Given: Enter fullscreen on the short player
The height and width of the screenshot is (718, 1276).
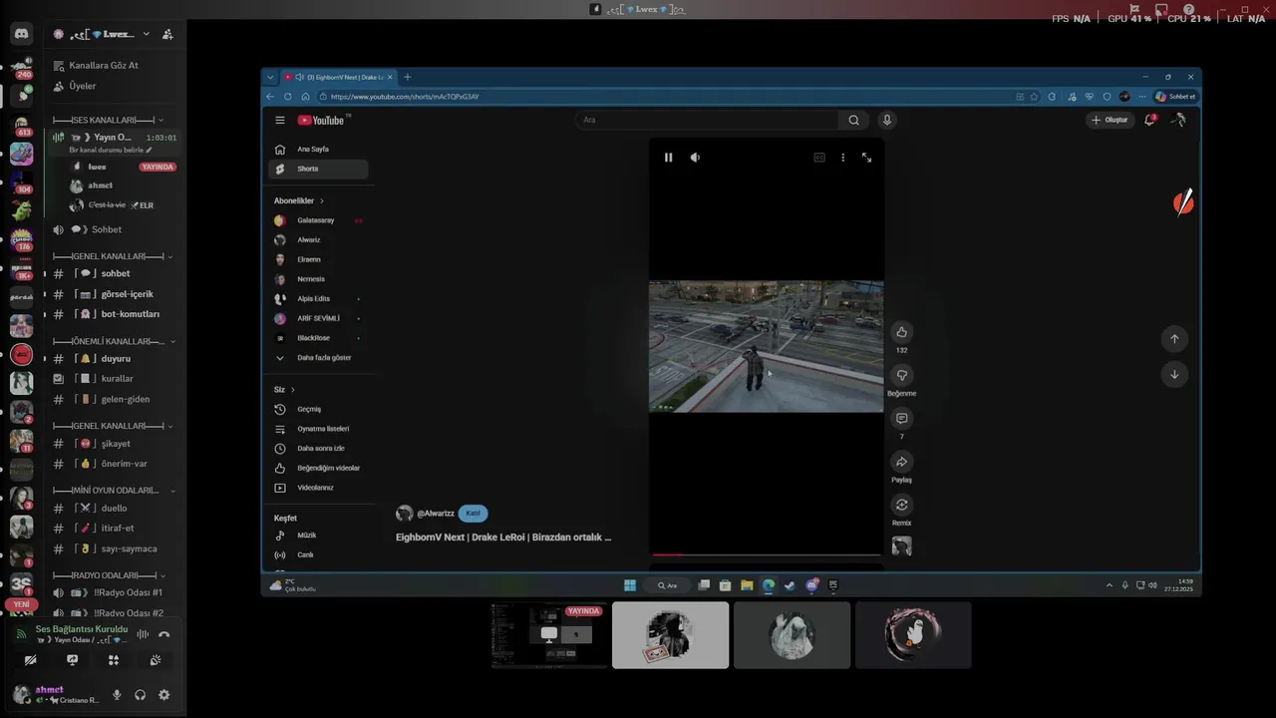Looking at the screenshot, I should [x=866, y=158].
